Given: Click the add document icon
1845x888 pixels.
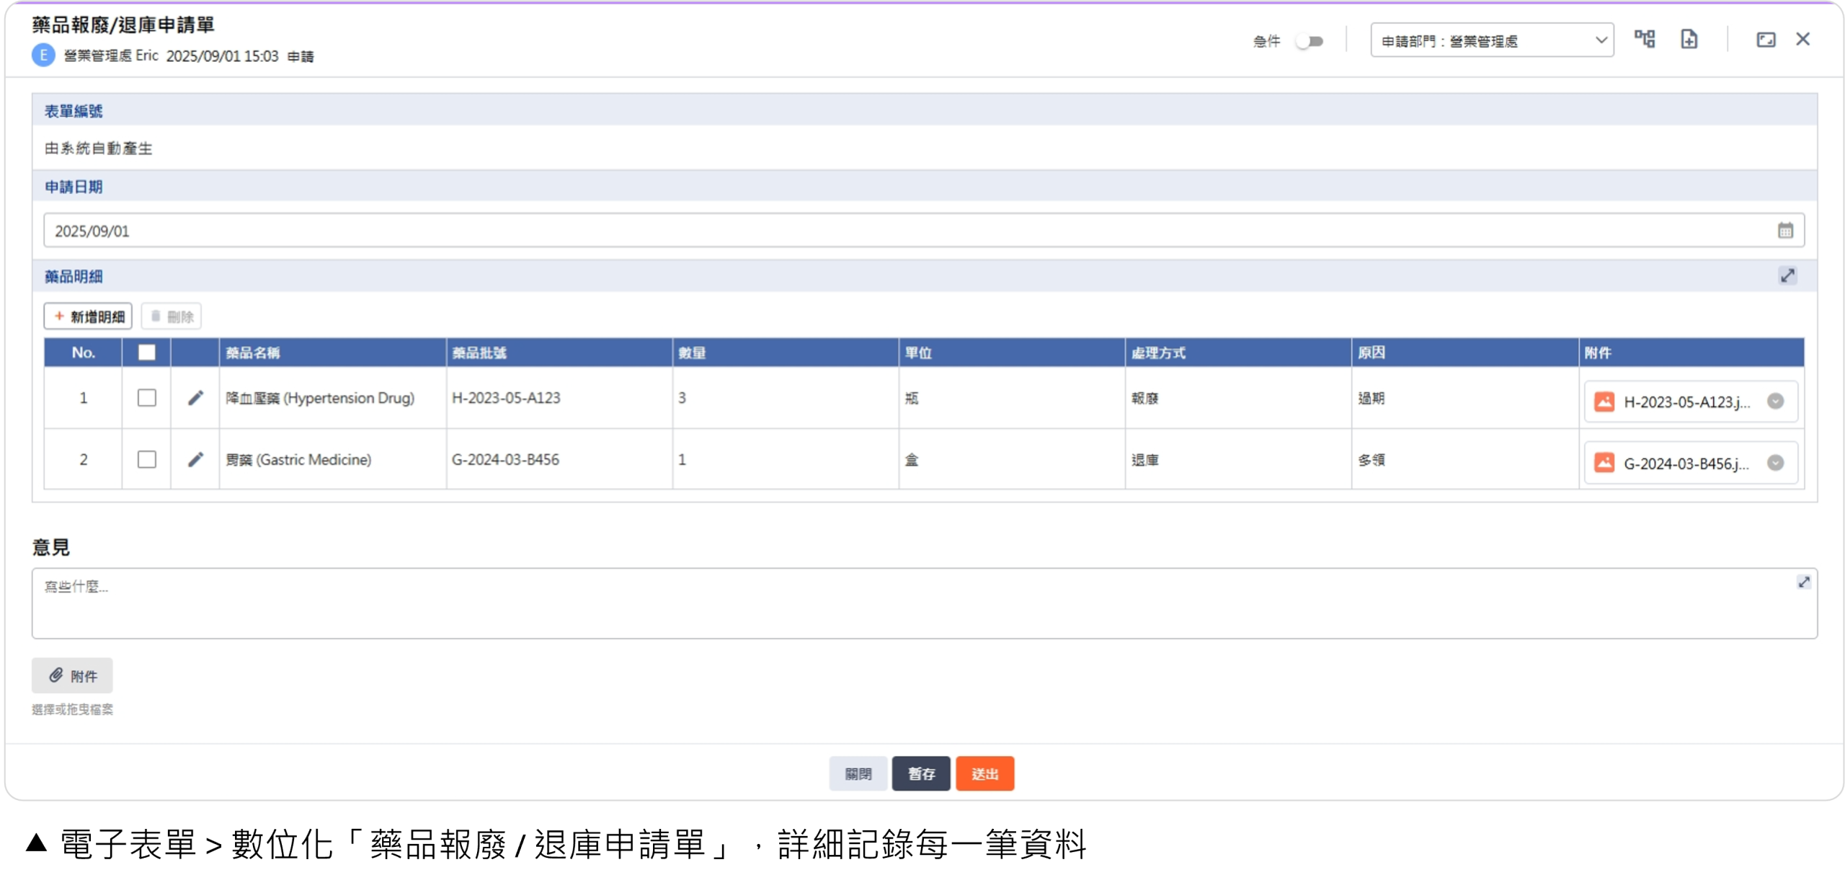Looking at the screenshot, I should [x=1689, y=39].
